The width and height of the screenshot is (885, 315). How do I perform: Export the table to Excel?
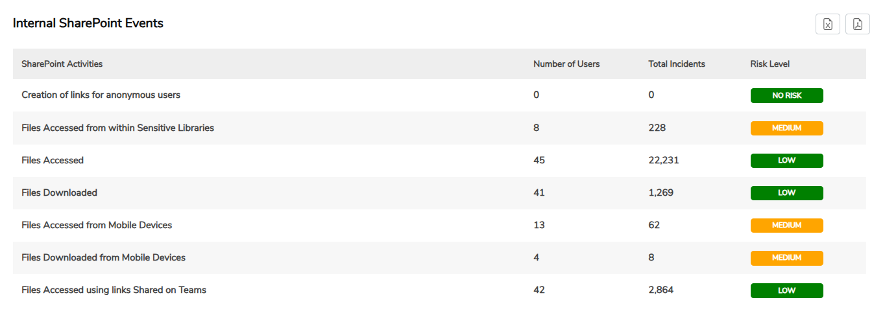828,24
